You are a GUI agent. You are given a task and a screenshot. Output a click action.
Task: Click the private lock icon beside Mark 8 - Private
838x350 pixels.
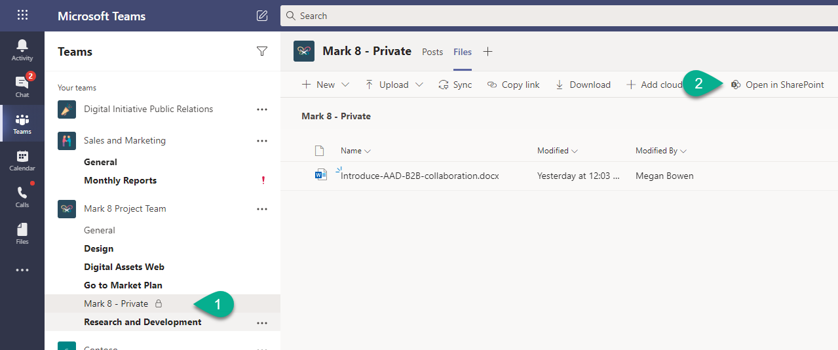click(159, 303)
